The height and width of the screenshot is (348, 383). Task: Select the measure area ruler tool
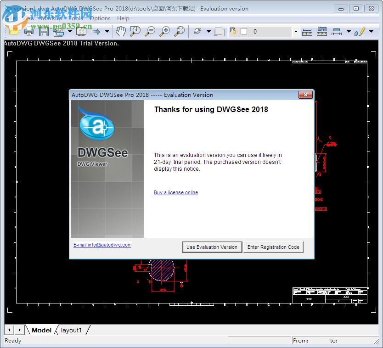(x=322, y=31)
